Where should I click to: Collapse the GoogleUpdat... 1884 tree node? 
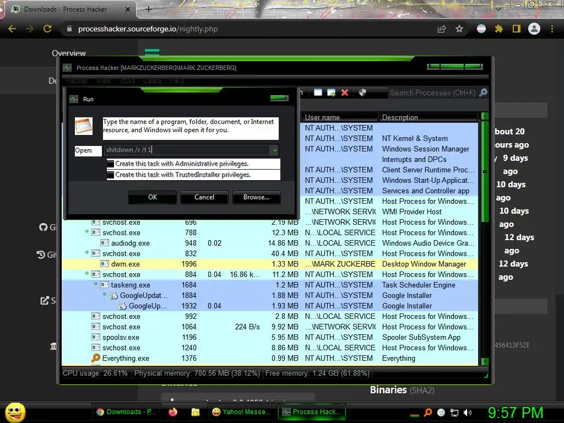(105, 294)
